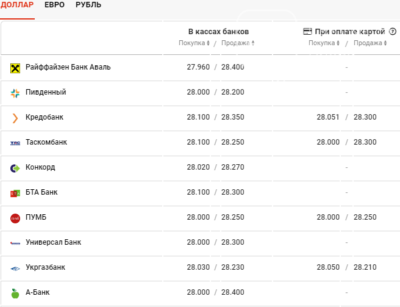Viewport: 400px width, 307px height.
Task: Open Универсал Банк link
Action: tap(53, 242)
